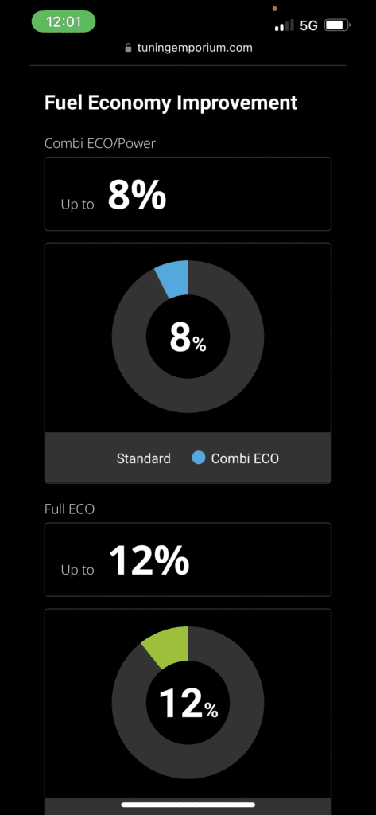
Task: Toggle the Combi ECO legend label
Action: click(245, 458)
